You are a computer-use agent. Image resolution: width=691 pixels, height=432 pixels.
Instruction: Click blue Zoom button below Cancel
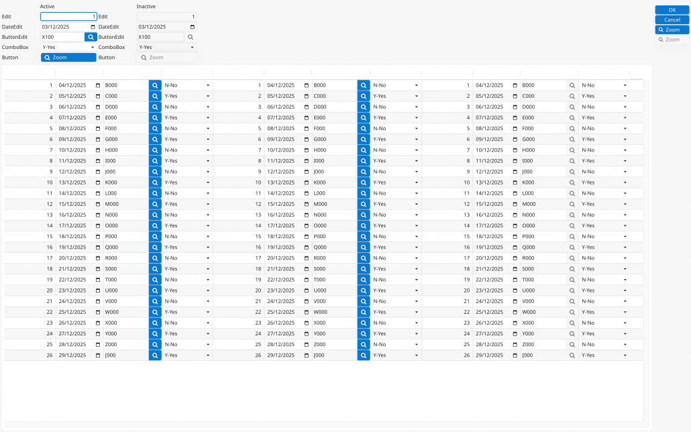(x=672, y=30)
